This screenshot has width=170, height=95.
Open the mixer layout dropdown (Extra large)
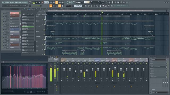tap(61, 57)
